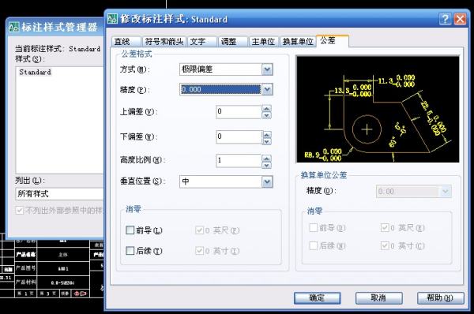Click the 下偏差 input field
The width and height of the screenshot is (474, 314).
pos(239,136)
